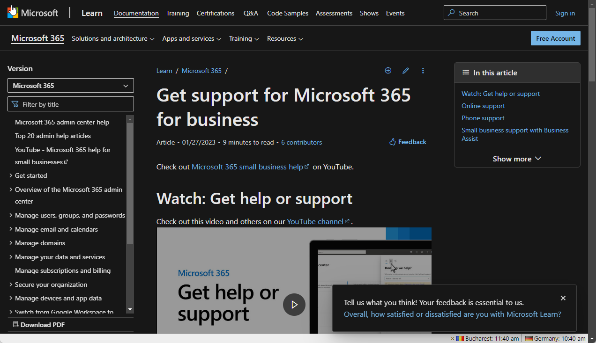Viewport: 596px width, 343px height.
Task: Click the In this article list icon
Action: pos(466,73)
